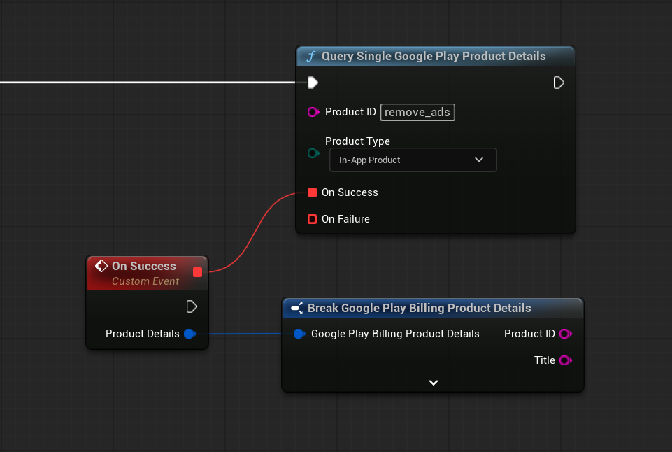Expand Break node to show more pins
The height and width of the screenshot is (452, 672).
click(x=434, y=383)
